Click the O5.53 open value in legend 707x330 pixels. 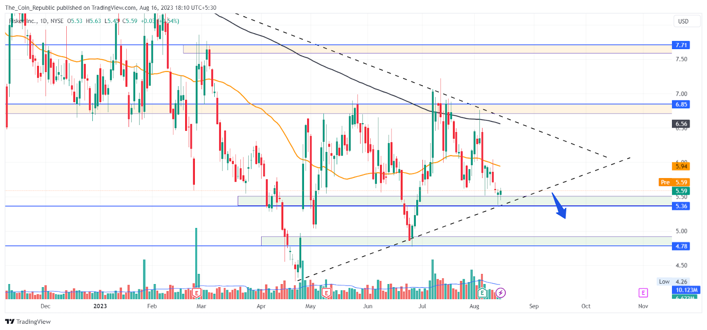(75, 21)
